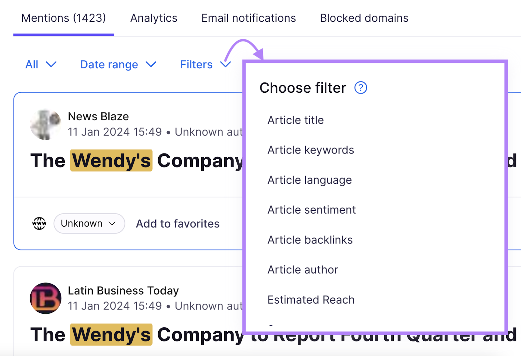The width and height of the screenshot is (521, 356).
Task: Expand the All mentions dropdown
Action: pyautogui.click(x=41, y=64)
